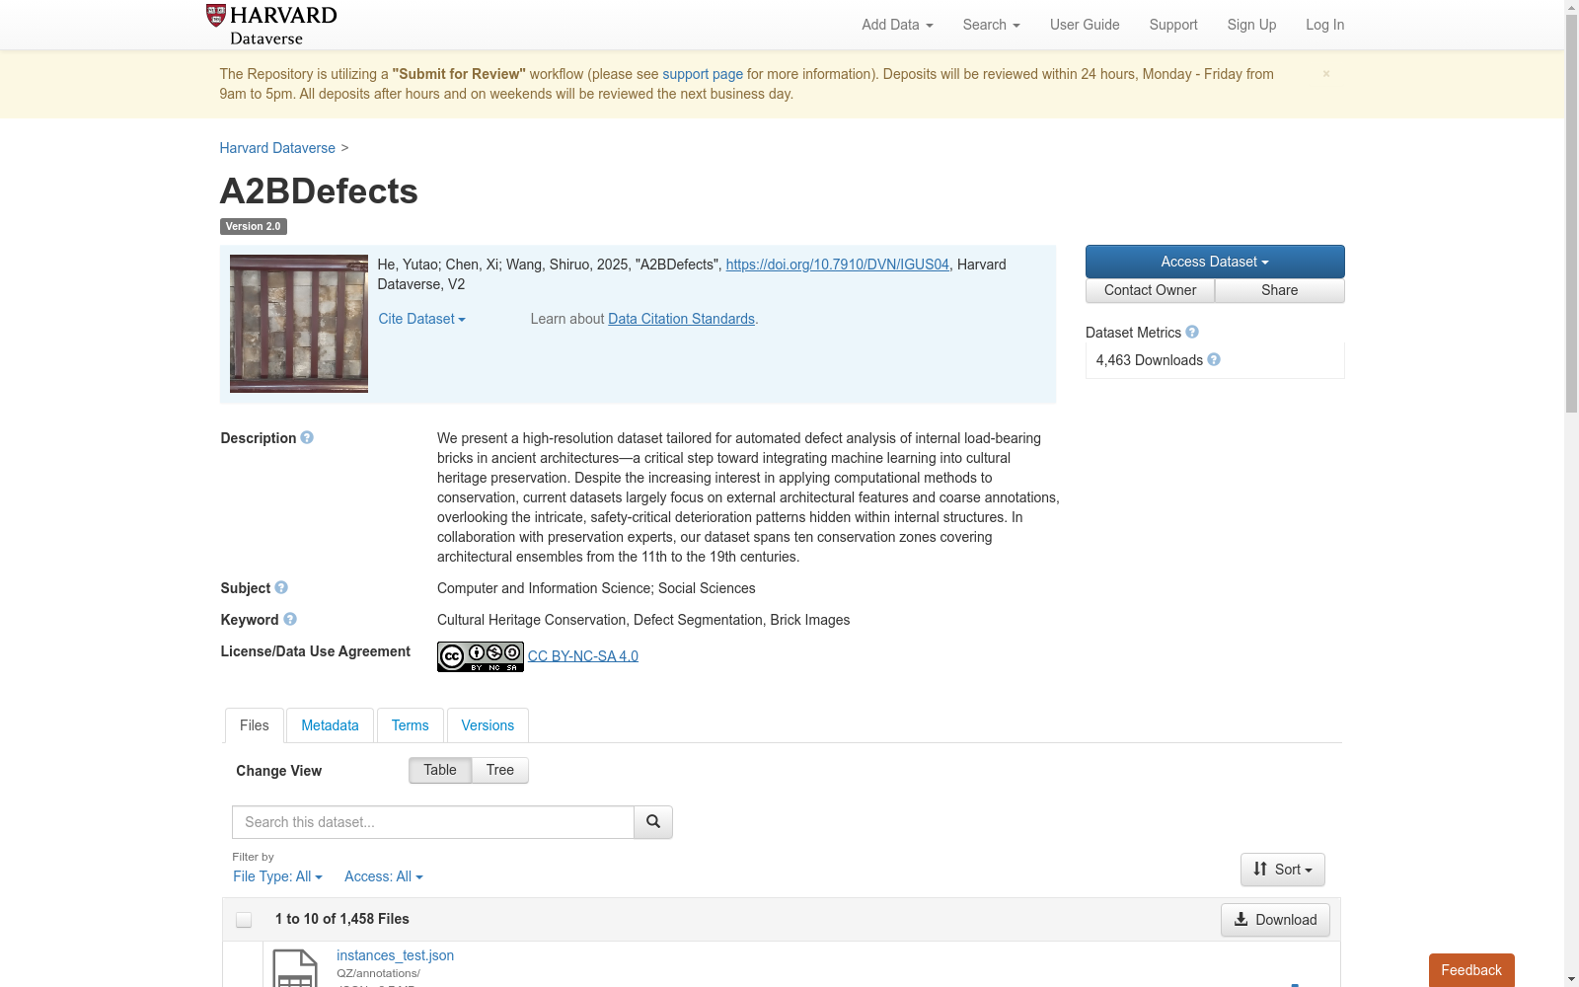Switch file view to Tree

(x=500, y=770)
